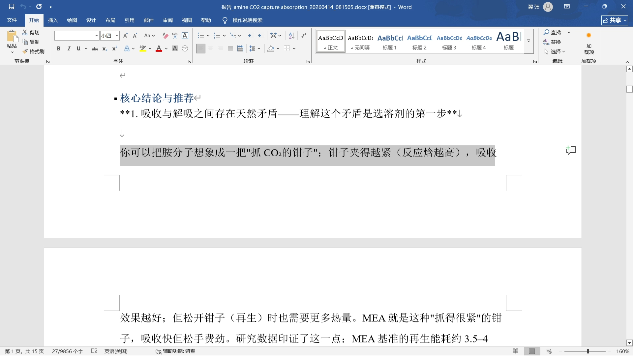Open the font color dropdown arrow
The width and height of the screenshot is (633, 356).
coord(166,49)
